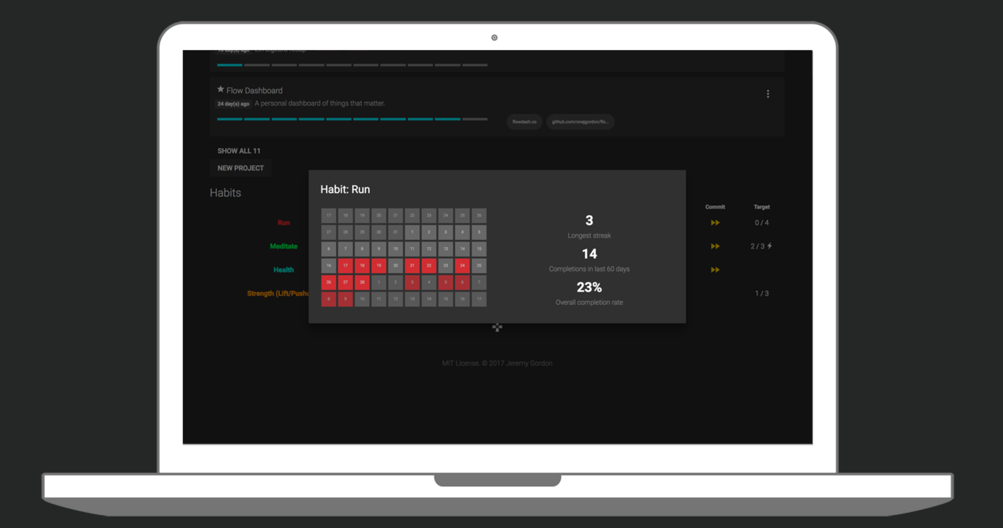
Task: Toggle bright red day 26 square
Action: 329,282
